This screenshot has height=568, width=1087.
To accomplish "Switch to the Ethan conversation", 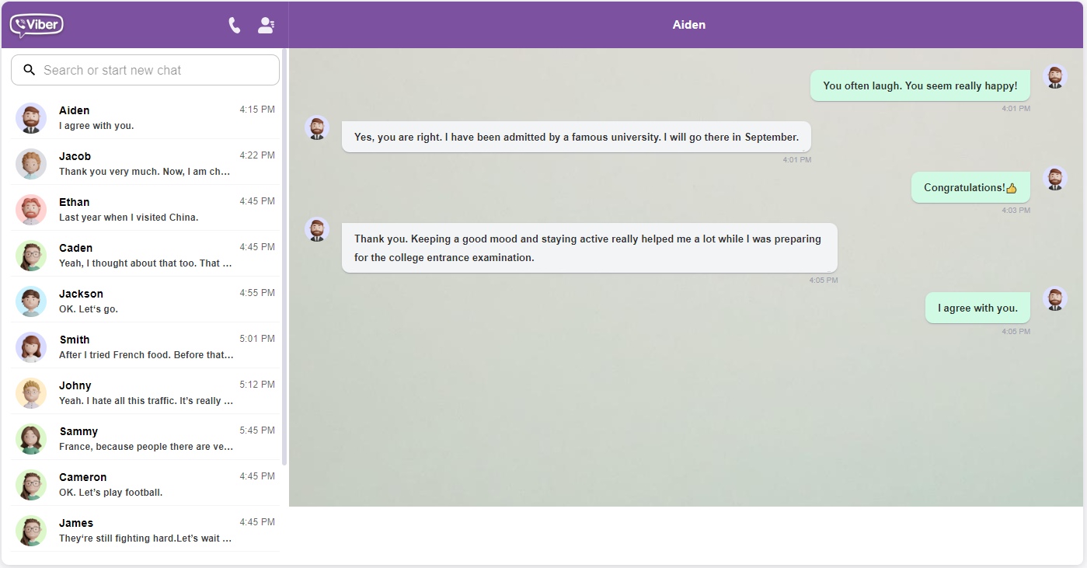I will coord(145,208).
